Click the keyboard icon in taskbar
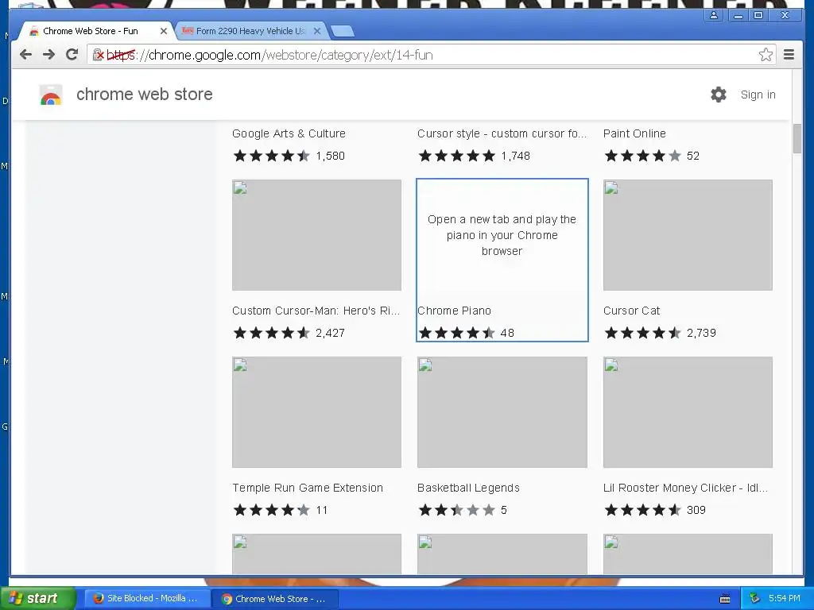The height and width of the screenshot is (610, 814). point(725,599)
